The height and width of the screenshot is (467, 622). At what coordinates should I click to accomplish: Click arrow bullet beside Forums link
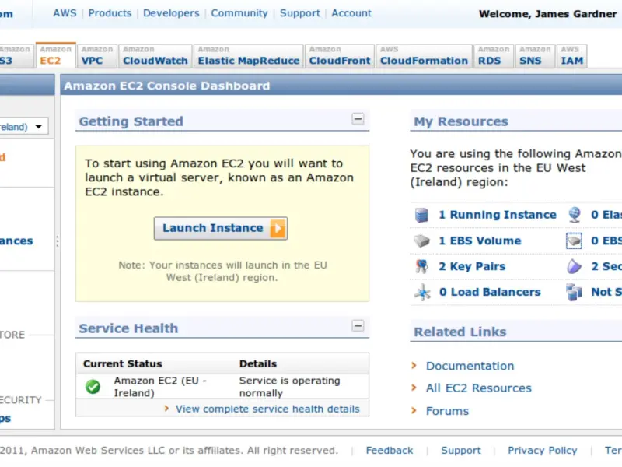pos(414,410)
